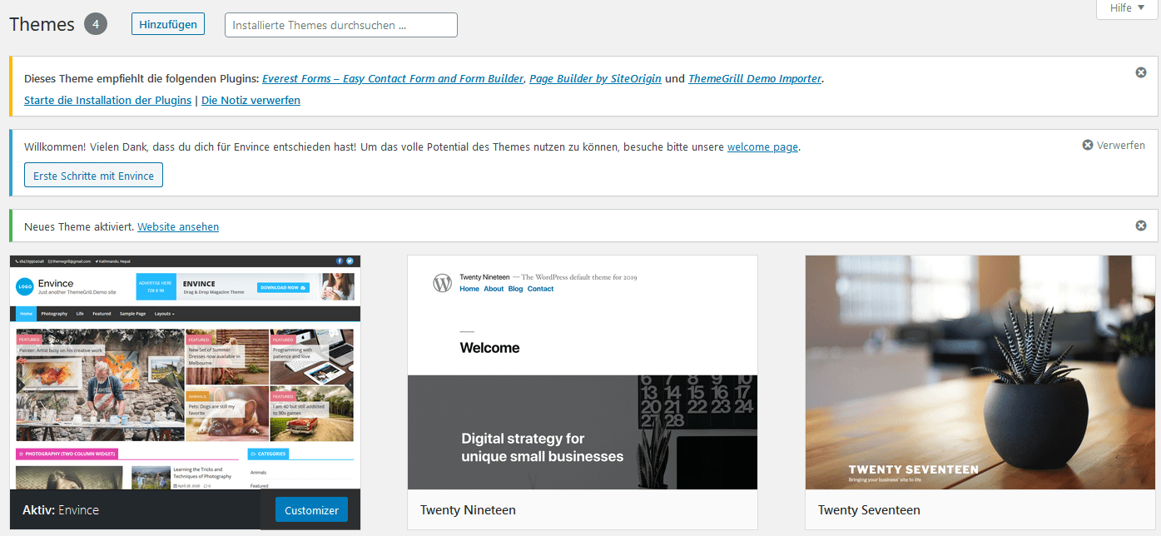
Task: Click the Facebook icon in Envince preview
Action: click(340, 261)
